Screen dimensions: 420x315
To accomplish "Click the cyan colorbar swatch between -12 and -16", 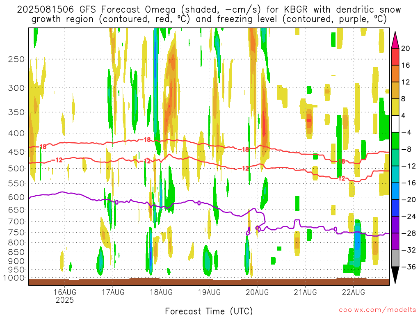I will (395, 174).
